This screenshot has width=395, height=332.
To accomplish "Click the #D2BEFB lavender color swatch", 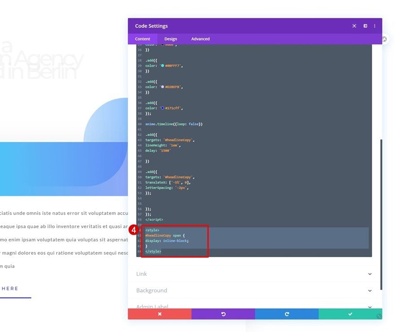I will point(162,87).
